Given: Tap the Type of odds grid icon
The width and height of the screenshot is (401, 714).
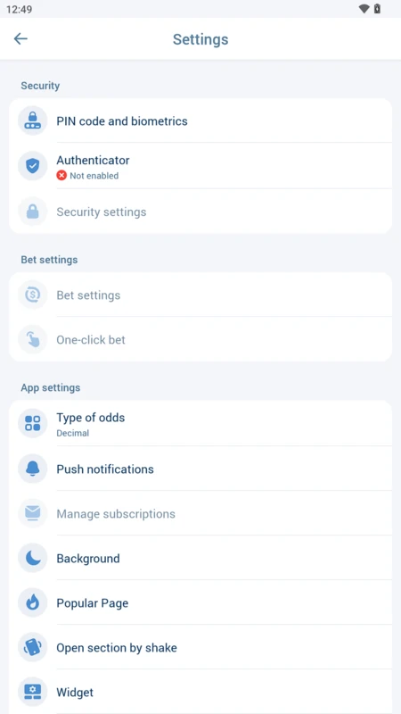Looking at the screenshot, I should click(x=33, y=423).
